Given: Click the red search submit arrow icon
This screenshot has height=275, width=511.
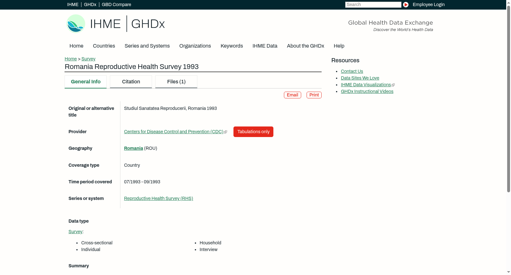Looking at the screenshot, I should click(406, 4).
